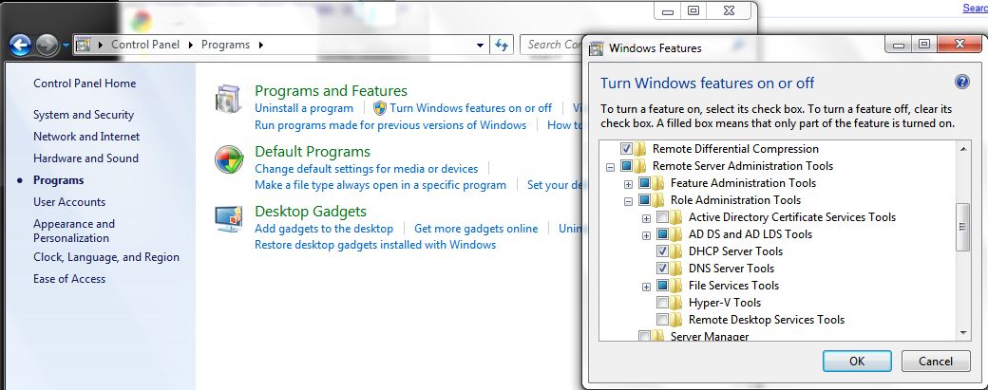
Task: Click Add gadgets to the desktop link
Action: (324, 229)
